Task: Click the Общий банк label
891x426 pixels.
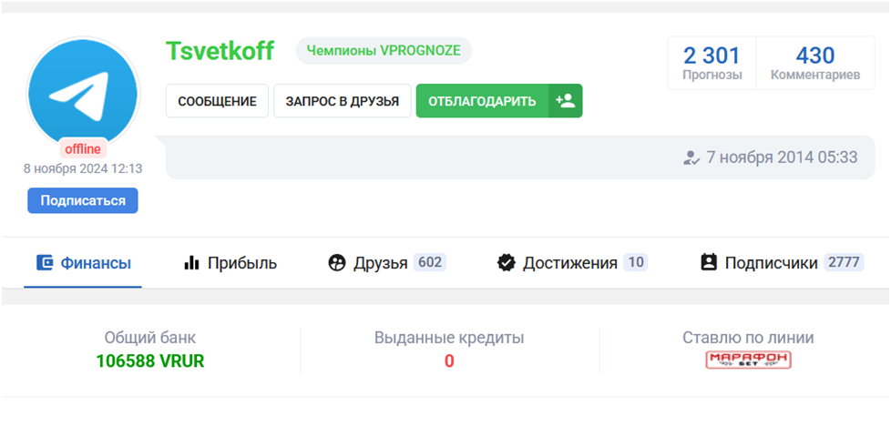Action: coord(150,338)
